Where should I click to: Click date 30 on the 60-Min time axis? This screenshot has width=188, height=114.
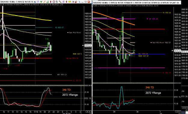pos(137,112)
